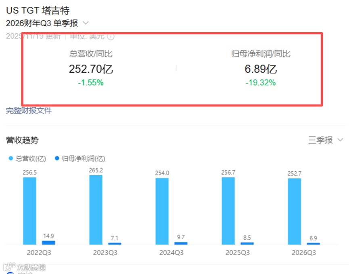Select the 2025Q3 net profit bar 8.5
This screenshot has height=274, width=349.
click(x=247, y=243)
